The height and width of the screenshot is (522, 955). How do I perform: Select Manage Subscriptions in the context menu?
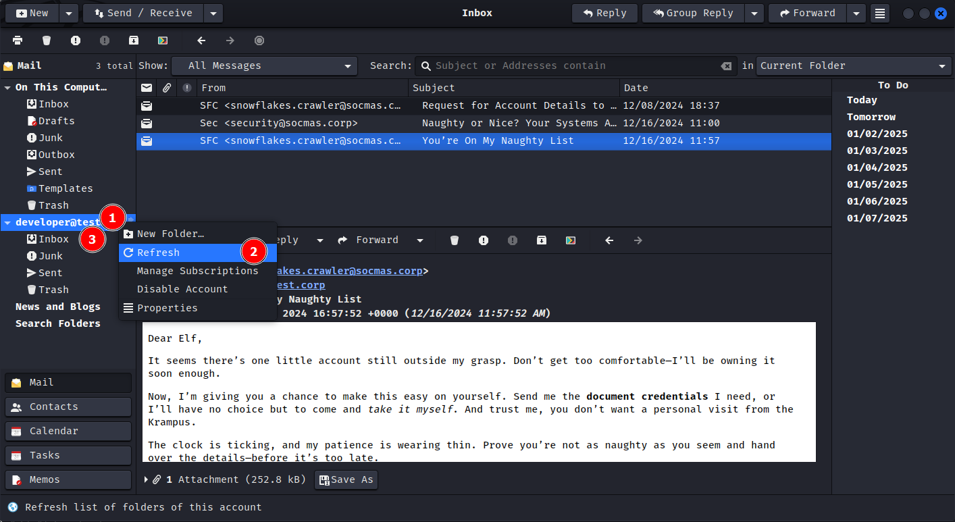tap(197, 271)
